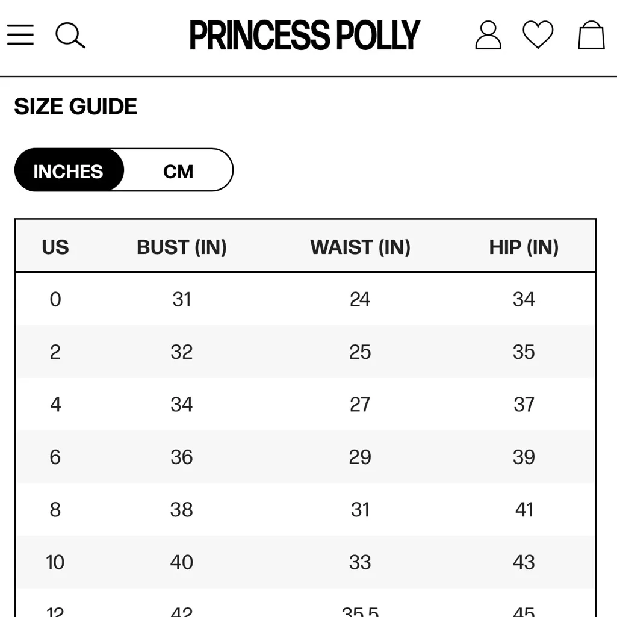This screenshot has width=617, height=617.
Task: Select US size 4 row label
Action: click(x=55, y=405)
